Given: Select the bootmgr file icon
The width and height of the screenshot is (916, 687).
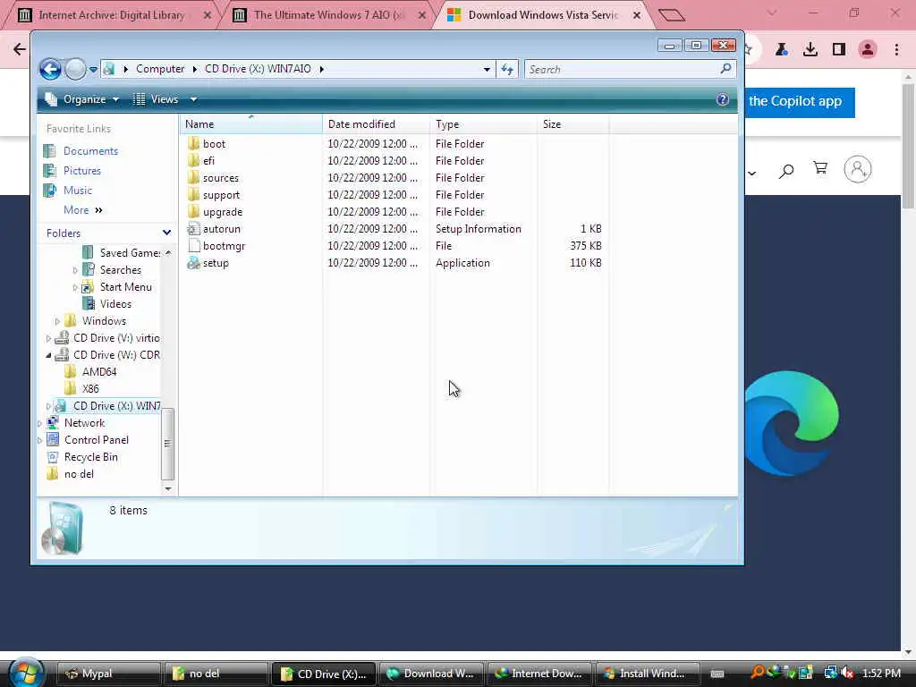Looking at the screenshot, I should click(194, 245).
